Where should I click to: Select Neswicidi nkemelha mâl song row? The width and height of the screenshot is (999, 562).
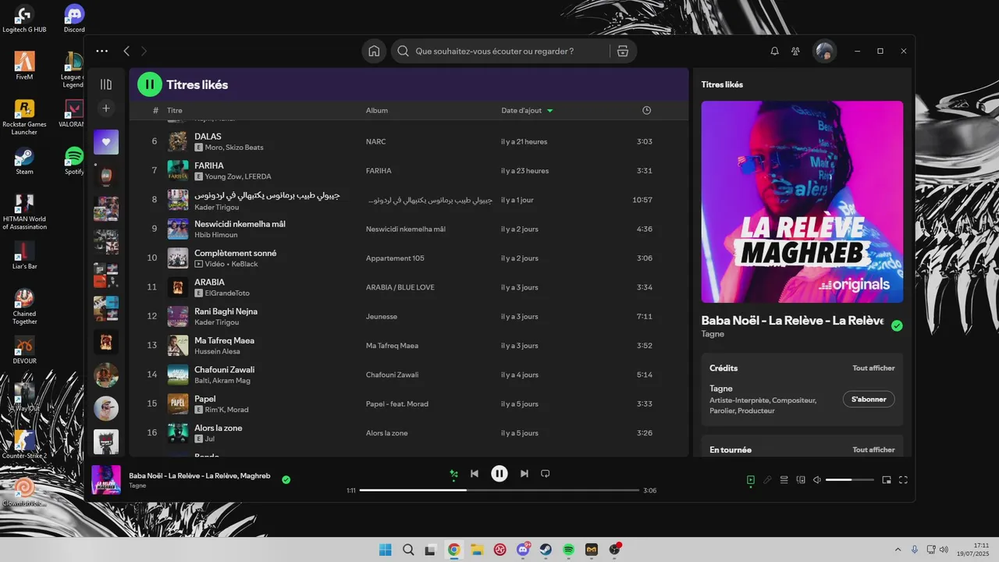pyautogui.click(x=409, y=229)
